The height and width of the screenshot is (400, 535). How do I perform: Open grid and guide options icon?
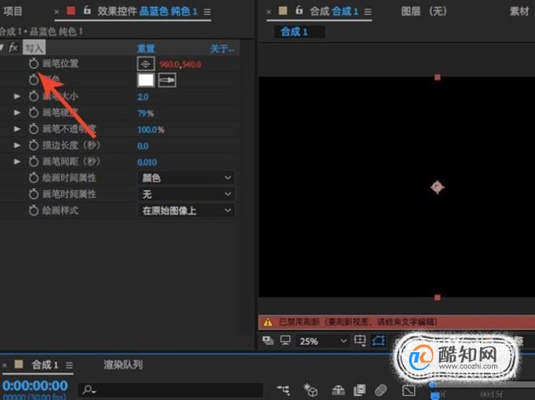[360, 340]
